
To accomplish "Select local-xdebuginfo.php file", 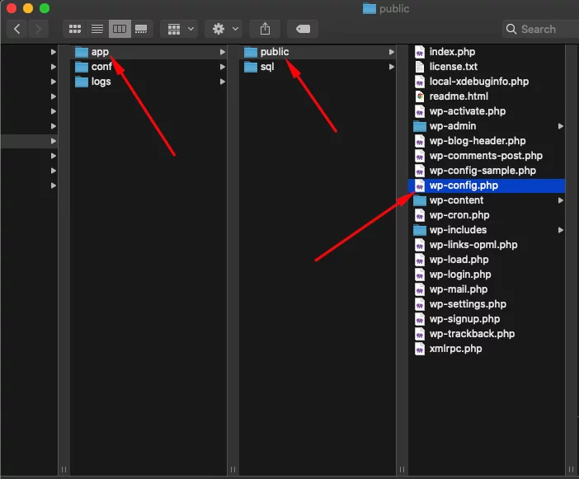I will point(487,82).
